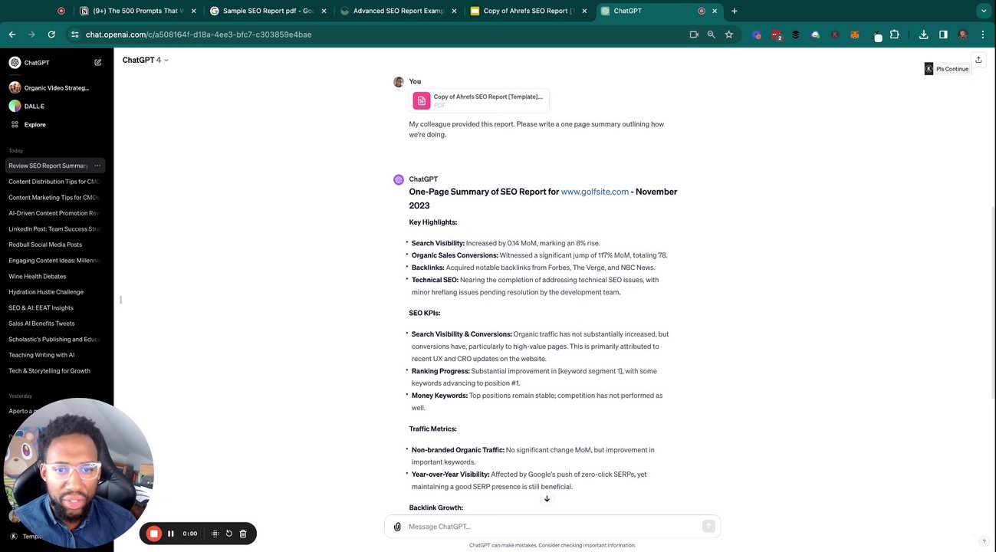
Task: Delete the recording with the trash icon
Action: 243,534
